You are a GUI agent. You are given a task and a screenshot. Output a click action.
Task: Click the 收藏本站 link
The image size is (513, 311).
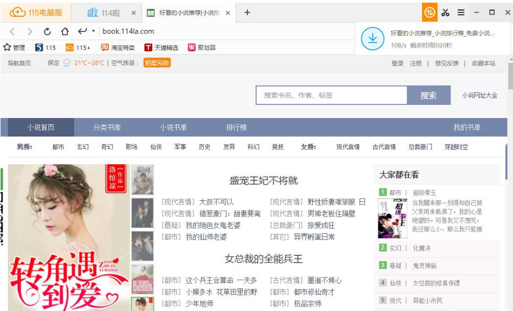click(x=483, y=63)
